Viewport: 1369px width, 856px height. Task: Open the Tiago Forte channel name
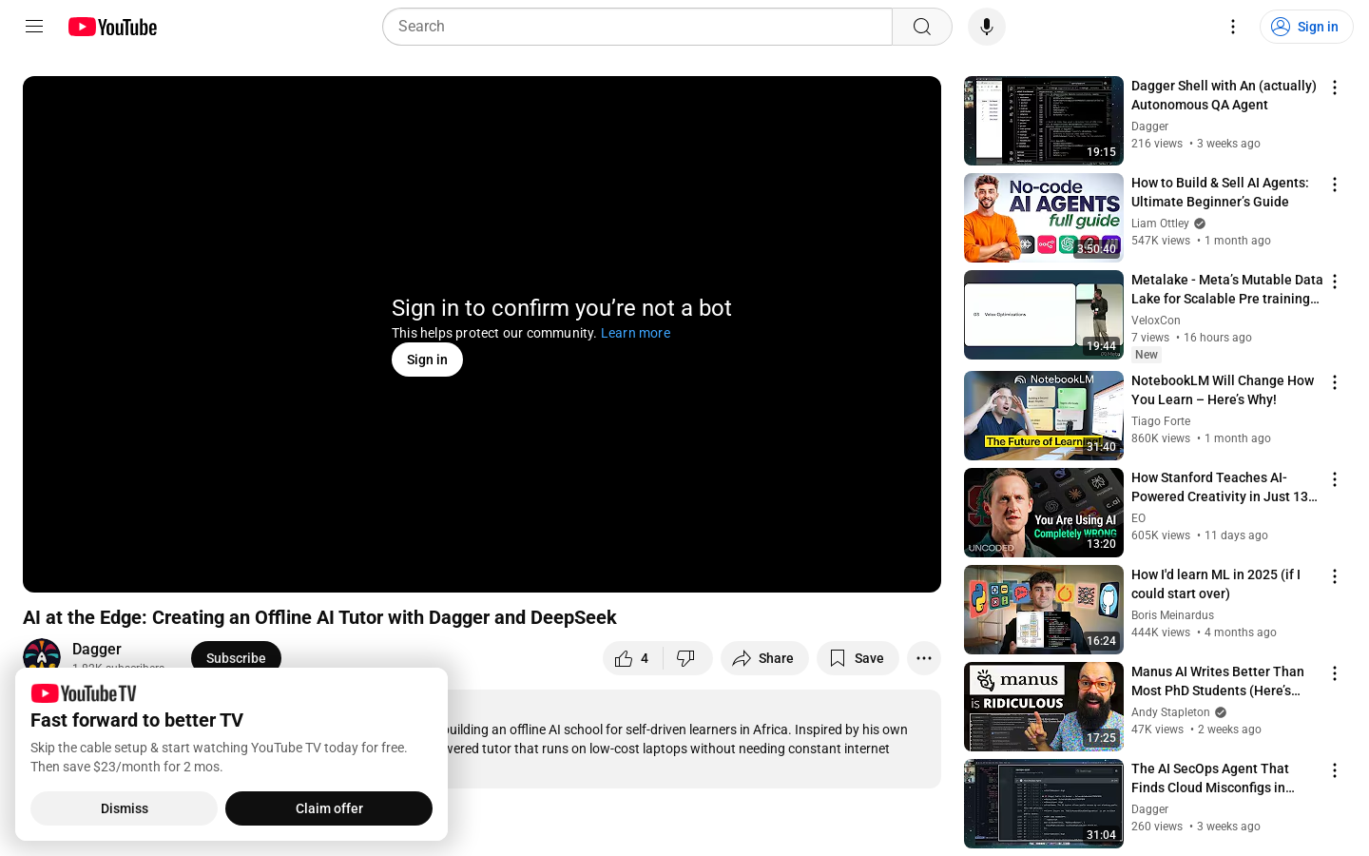pos(1161,421)
